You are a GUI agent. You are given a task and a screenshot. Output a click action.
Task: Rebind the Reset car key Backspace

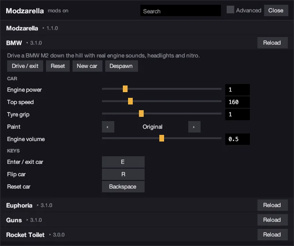[123, 187]
